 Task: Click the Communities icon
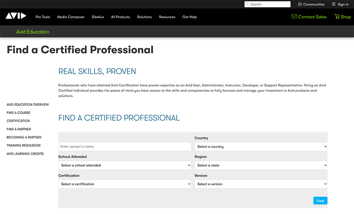tap(300, 4)
